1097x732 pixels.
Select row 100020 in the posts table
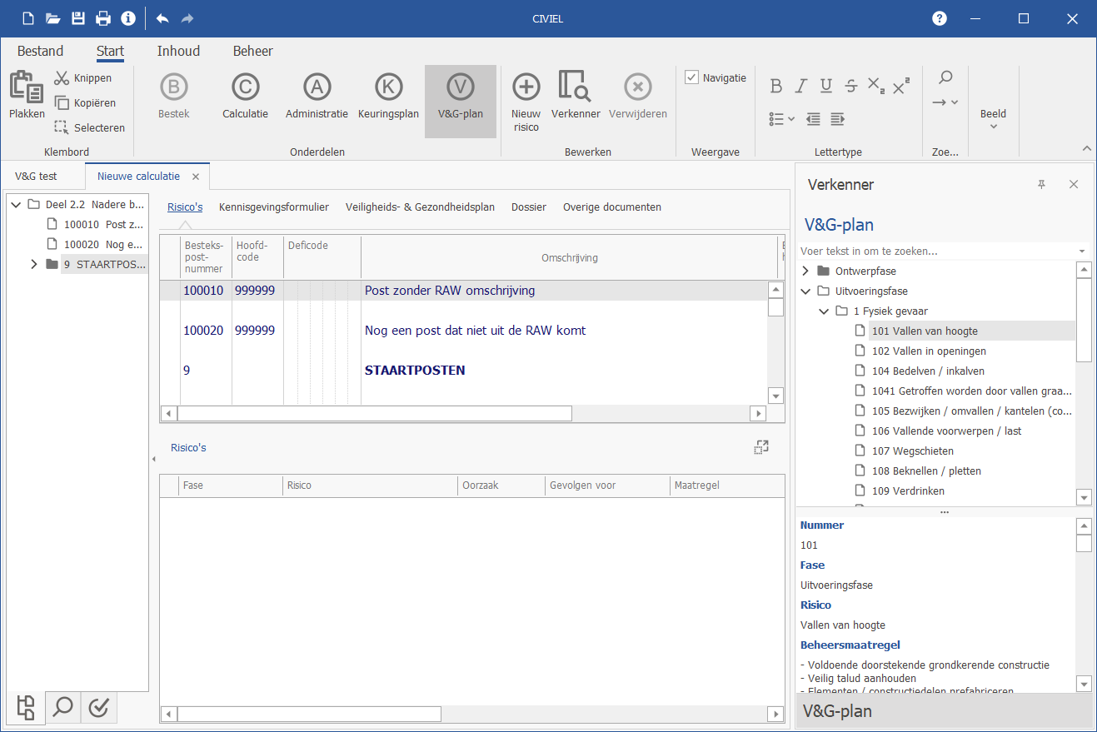463,331
